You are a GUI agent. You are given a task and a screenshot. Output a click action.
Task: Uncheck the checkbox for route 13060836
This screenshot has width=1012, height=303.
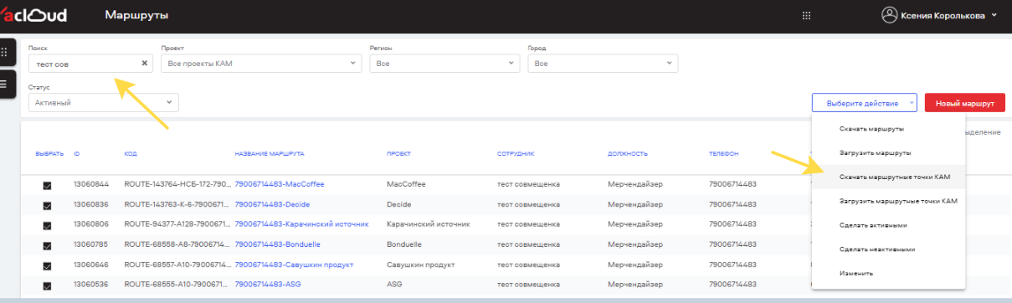pyautogui.click(x=47, y=205)
